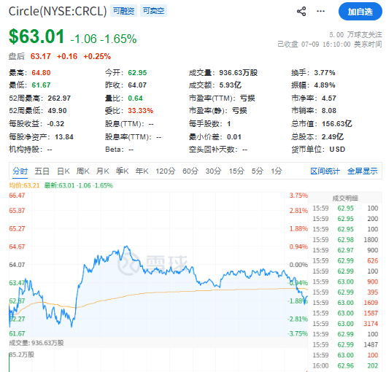Click the trade row with volume 3174
Screen dimensions: 386x372
[345, 324]
